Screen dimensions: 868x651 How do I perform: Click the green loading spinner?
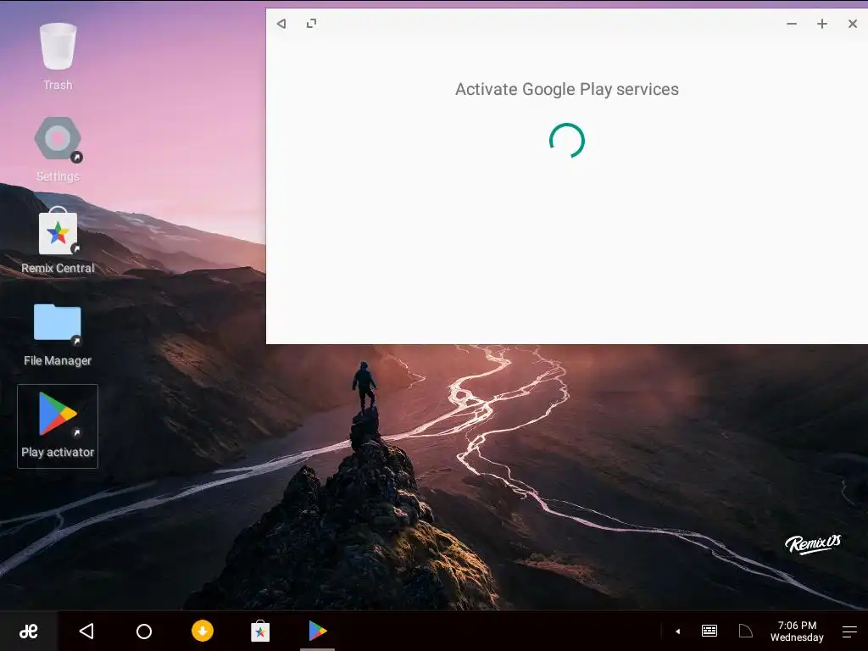click(x=567, y=141)
